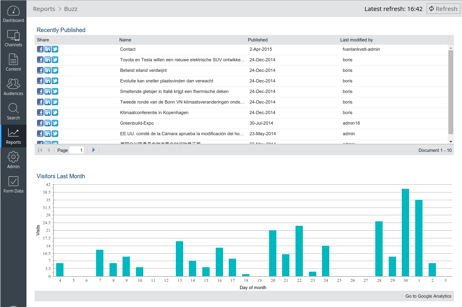Click the Refresh button
Screen dimensions: 462x307
(443, 9)
